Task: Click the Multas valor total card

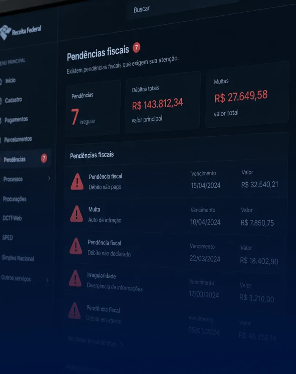Action: click(247, 95)
